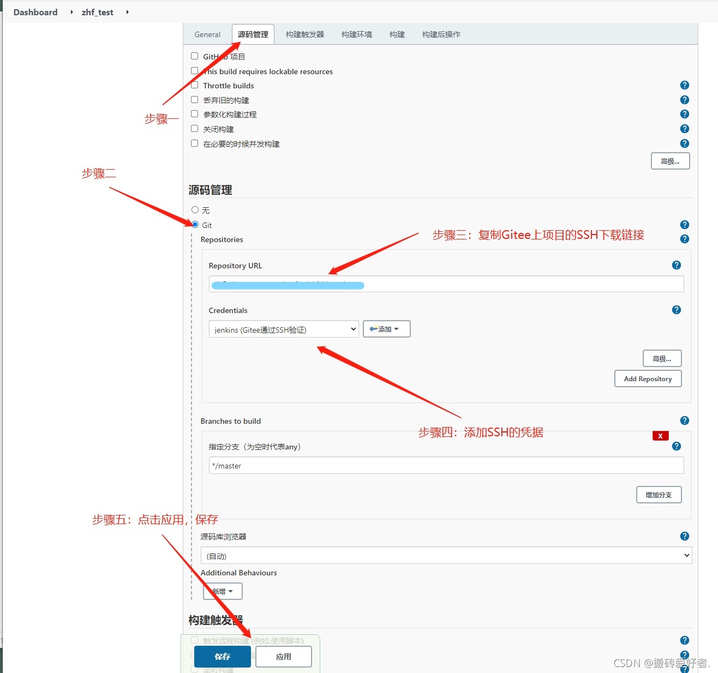Expand the 新增 Additional Behaviours dropdown
This screenshot has height=673, width=718.
point(223,591)
